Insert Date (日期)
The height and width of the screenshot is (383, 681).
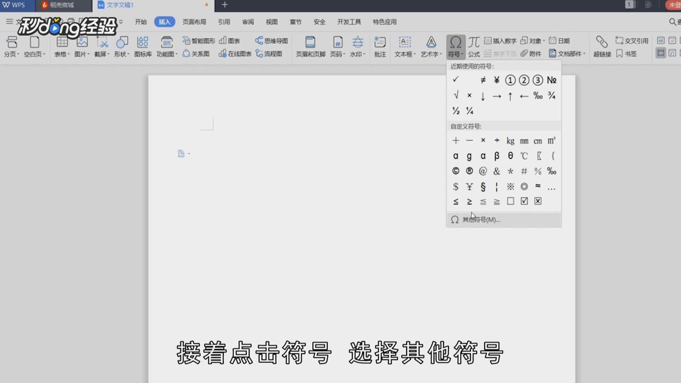pyautogui.click(x=559, y=40)
